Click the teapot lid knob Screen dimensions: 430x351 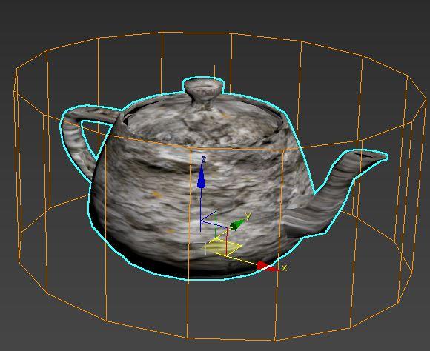(204, 93)
